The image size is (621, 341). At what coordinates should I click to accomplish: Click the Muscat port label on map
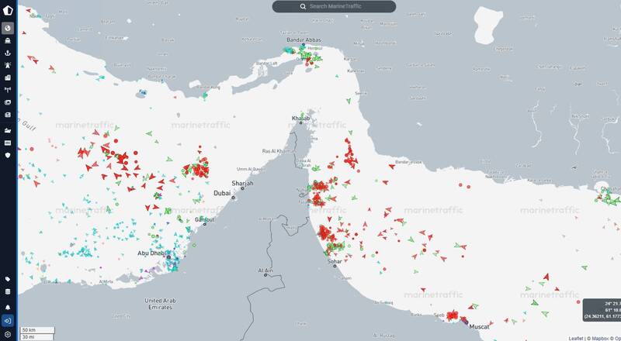480,327
